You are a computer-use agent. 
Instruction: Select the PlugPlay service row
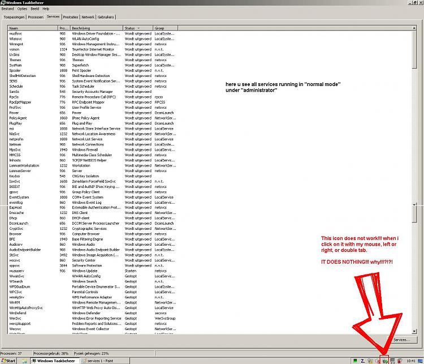93,123
